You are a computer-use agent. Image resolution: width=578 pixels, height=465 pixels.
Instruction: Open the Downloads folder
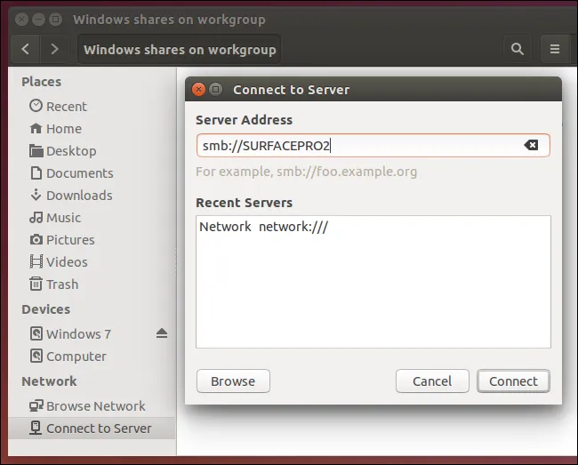tap(78, 195)
